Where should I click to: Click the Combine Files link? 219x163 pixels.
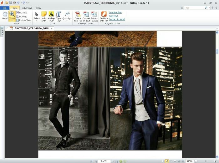(115, 12)
